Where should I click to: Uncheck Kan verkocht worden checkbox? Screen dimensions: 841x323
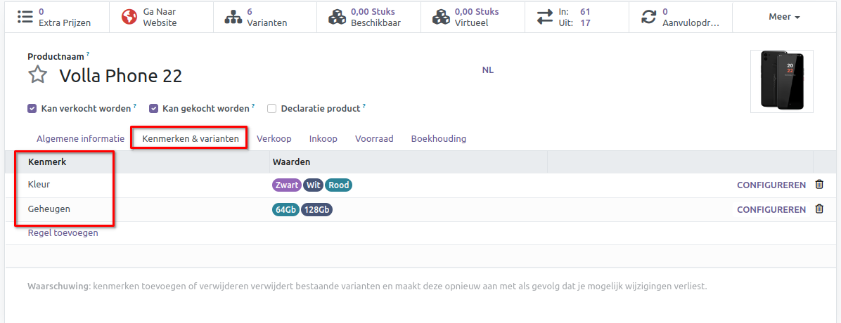click(32, 109)
